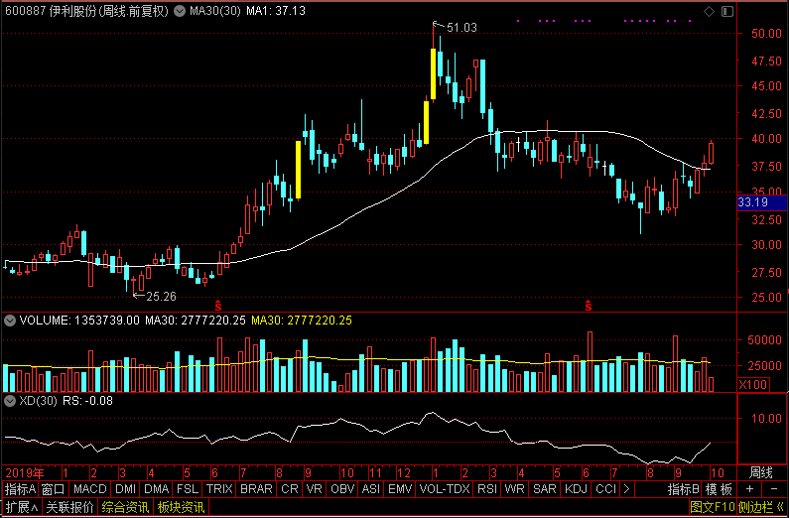Image resolution: width=789 pixels, height=518 pixels.
Task: Switch to MACD indicator
Action: click(90, 489)
